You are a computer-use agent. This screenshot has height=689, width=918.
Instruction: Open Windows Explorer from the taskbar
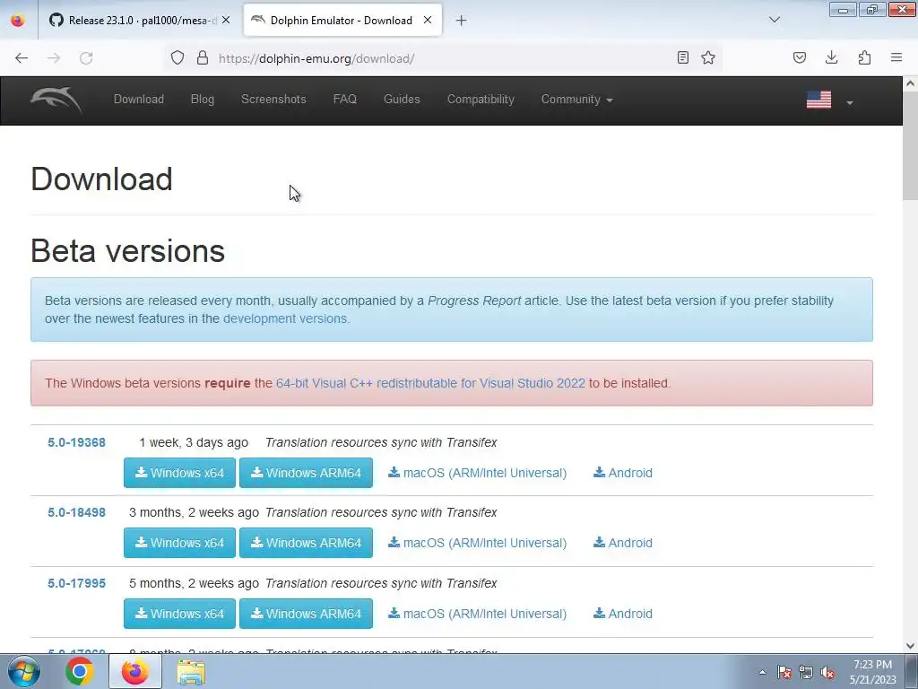[191, 671]
